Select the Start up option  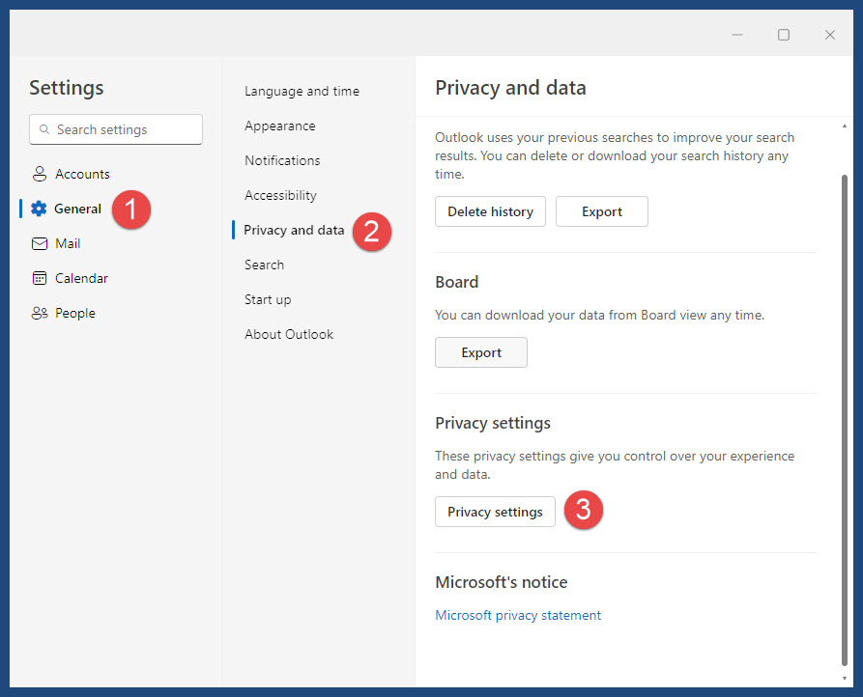[268, 299]
